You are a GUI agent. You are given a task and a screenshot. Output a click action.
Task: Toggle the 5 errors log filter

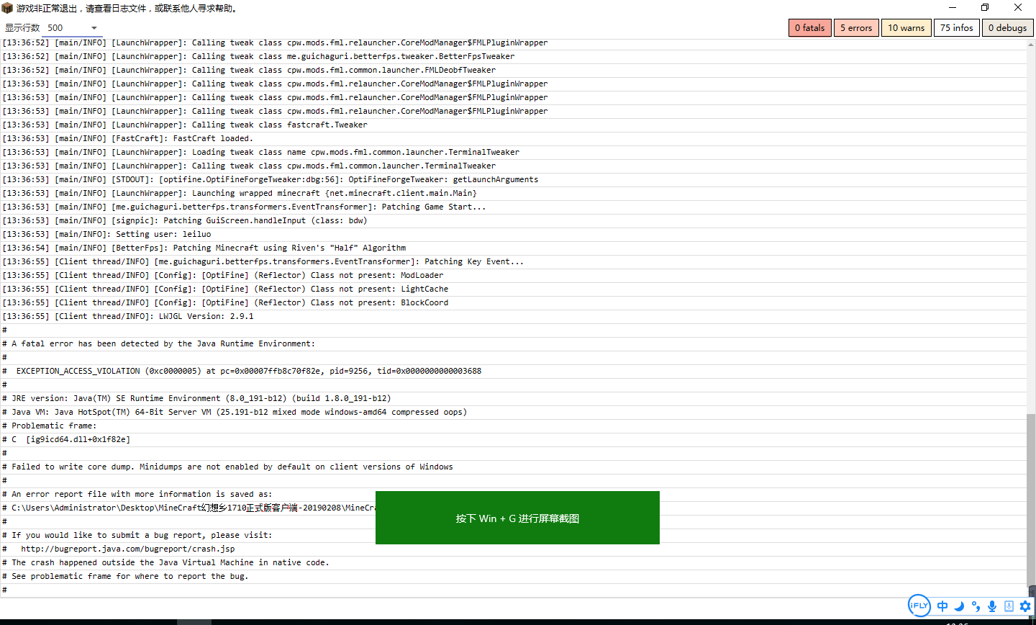click(855, 27)
